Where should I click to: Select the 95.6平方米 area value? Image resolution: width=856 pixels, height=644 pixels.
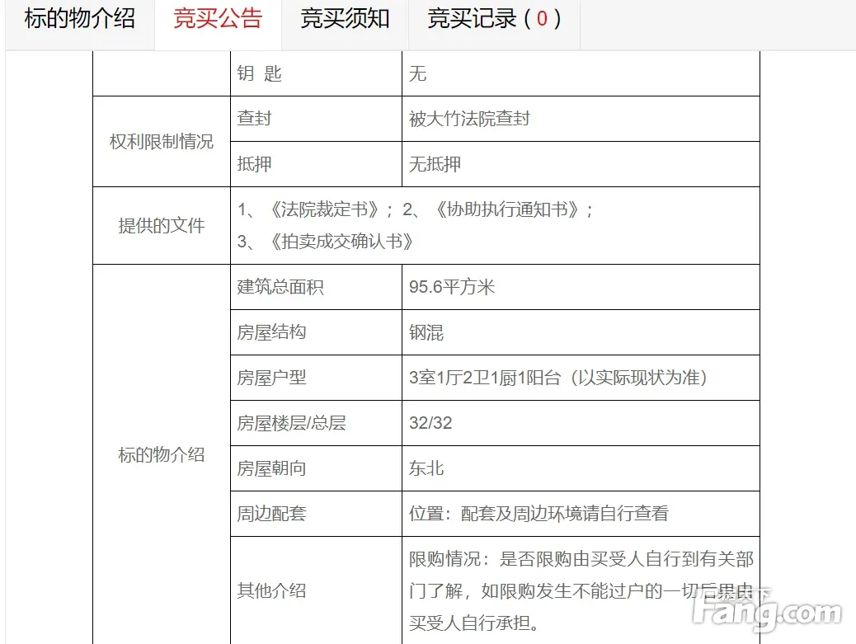[452, 287]
